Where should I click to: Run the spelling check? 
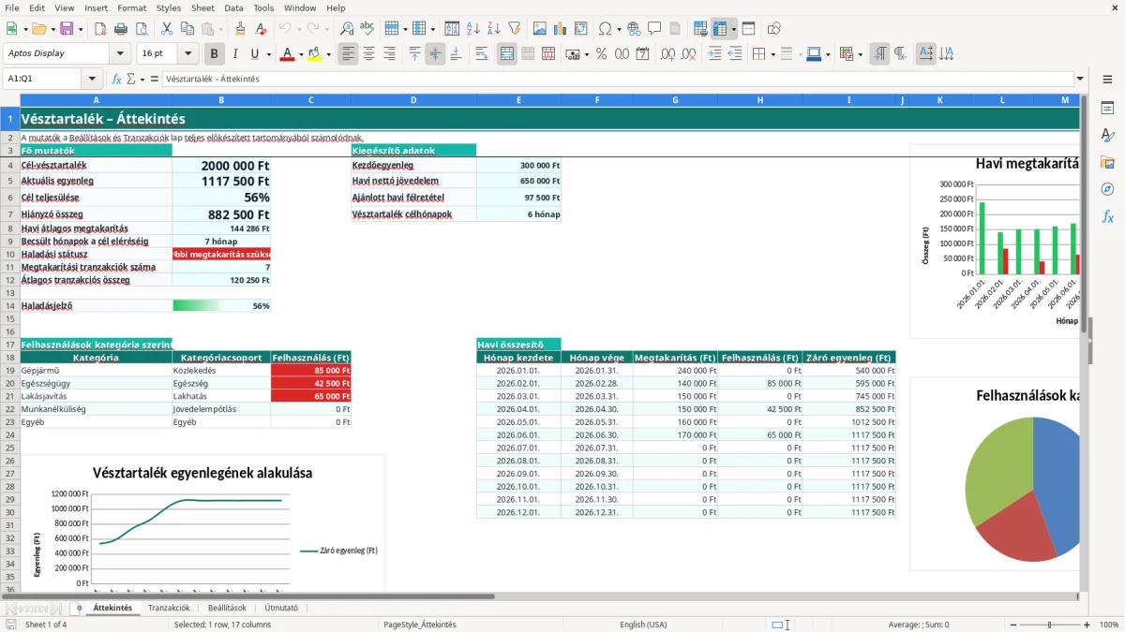pos(367,29)
